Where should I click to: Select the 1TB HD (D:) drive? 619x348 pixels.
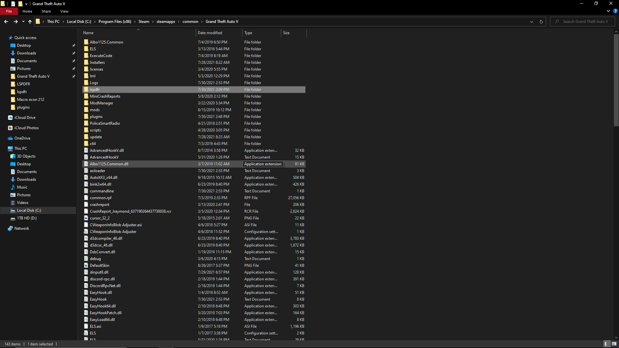pyautogui.click(x=27, y=218)
